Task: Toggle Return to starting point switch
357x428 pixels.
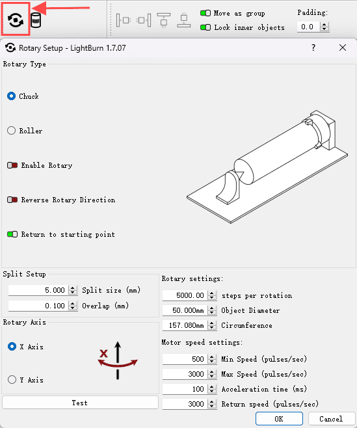Action: [12, 234]
